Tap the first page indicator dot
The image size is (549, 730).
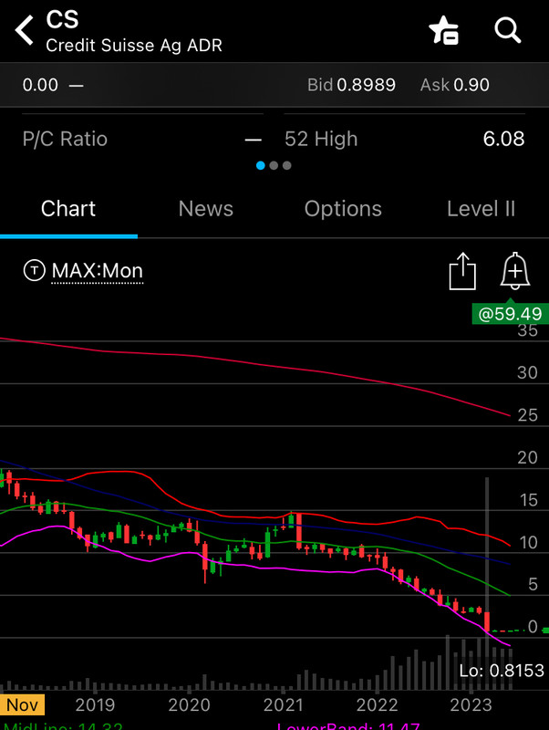[x=261, y=165]
